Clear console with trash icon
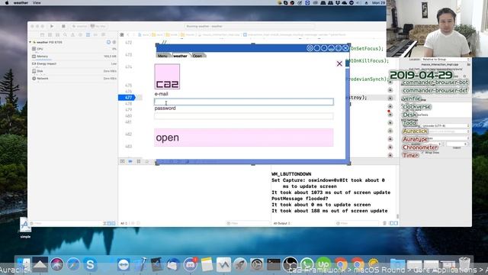This screenshot has height=275, width=488. point(384,223)
